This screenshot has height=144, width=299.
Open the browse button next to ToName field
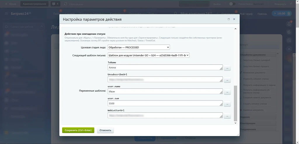[x=227, y=68]
